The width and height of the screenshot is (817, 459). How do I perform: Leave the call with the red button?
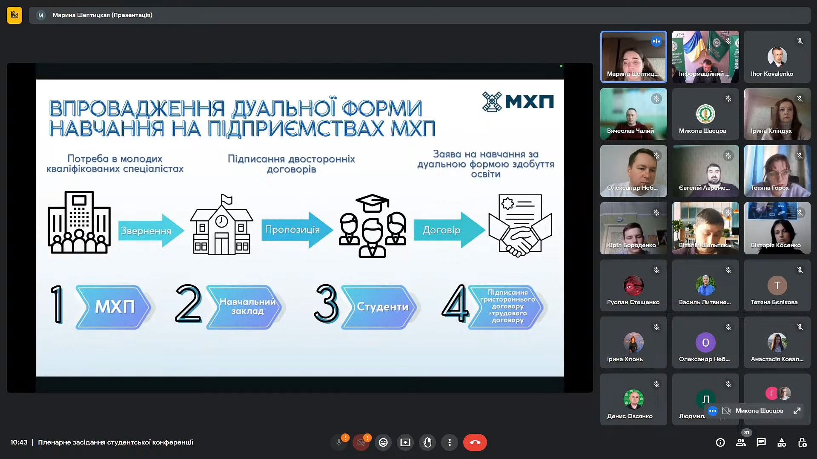[x=475, y=442]
